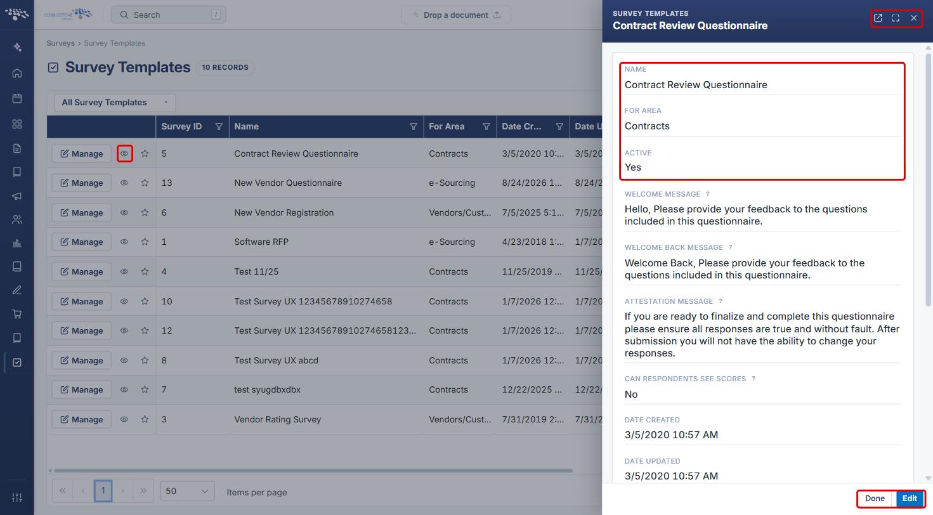Manage the Vendor Rating Survey template
This screenshot has width=933, height=515.
(x=81, y=419)
